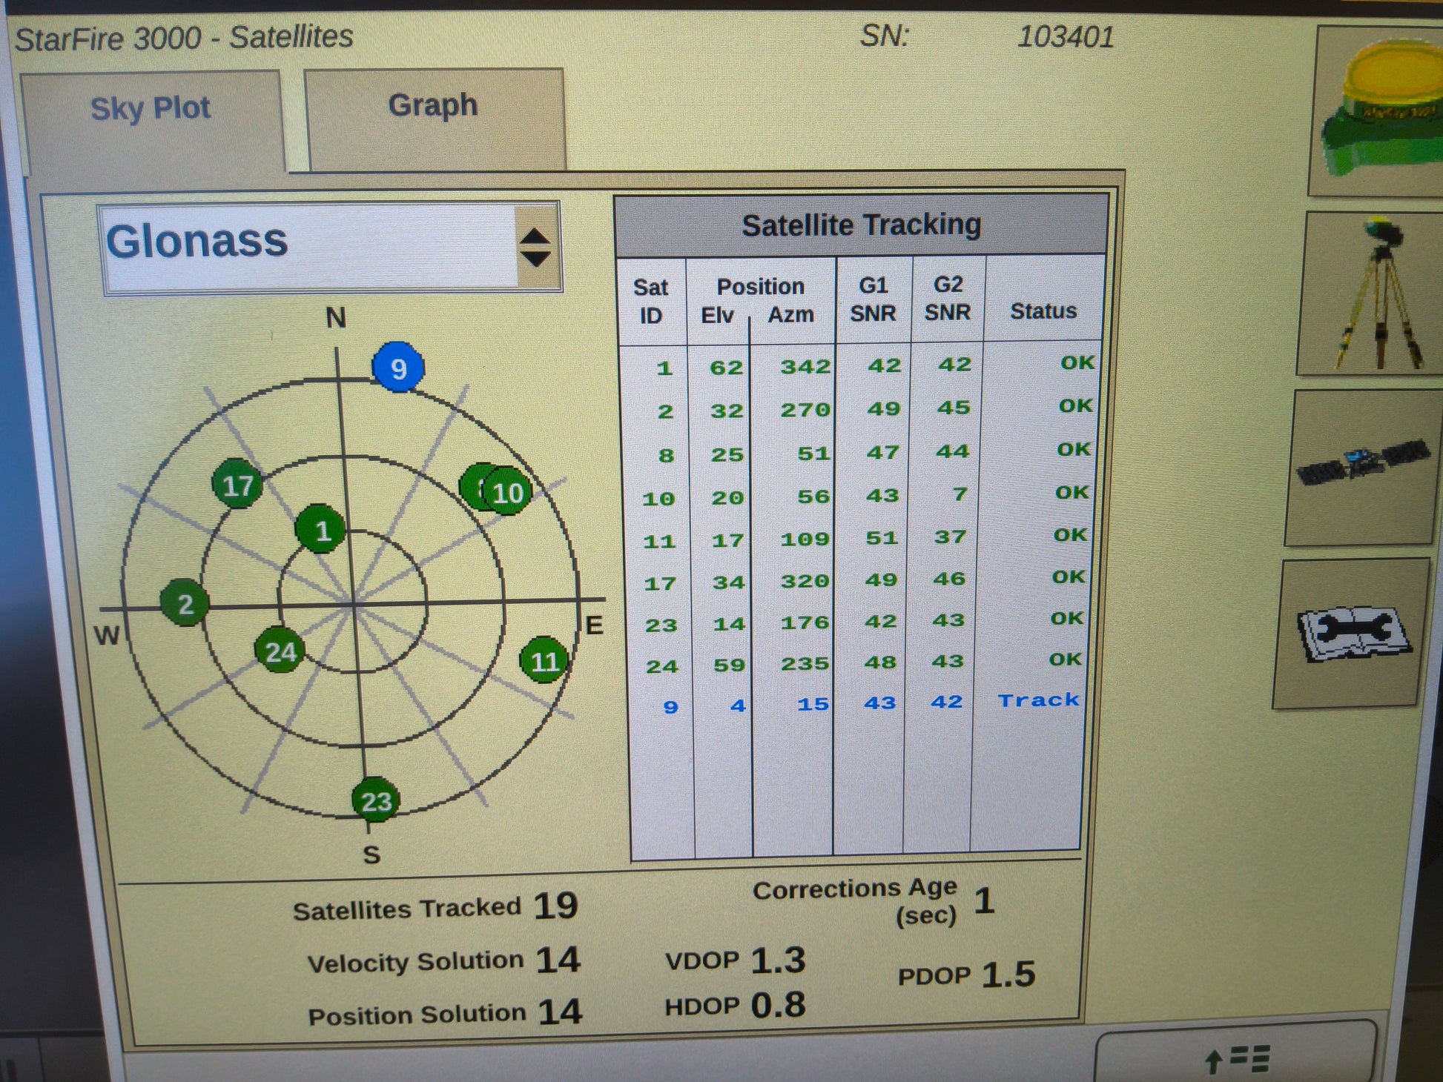
Task: Click satellite 24 marker on sky plot
Action: (x=280, y=651)
